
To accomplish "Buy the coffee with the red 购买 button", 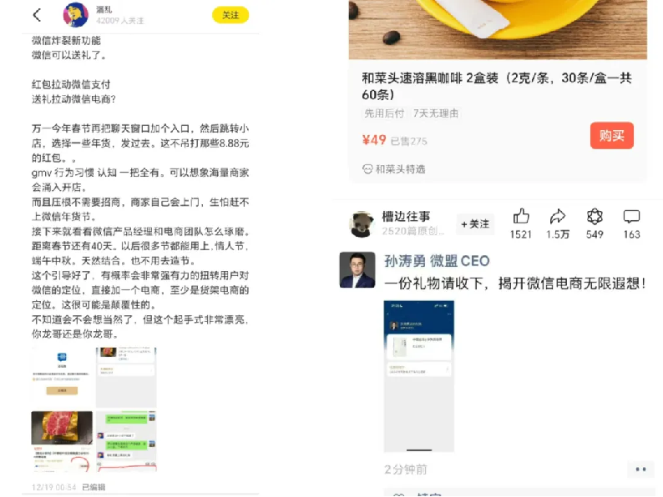I will (612, 136).
